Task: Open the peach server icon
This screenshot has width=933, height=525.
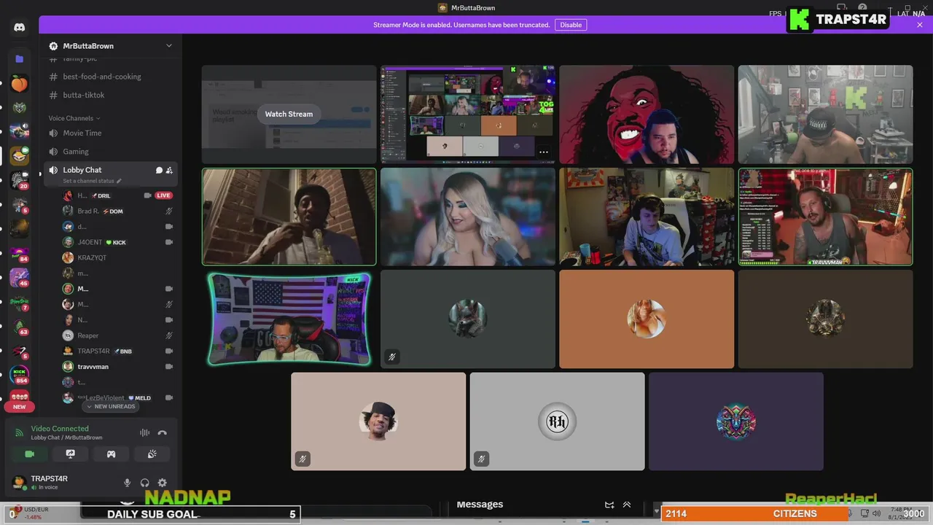Action: 20,84
